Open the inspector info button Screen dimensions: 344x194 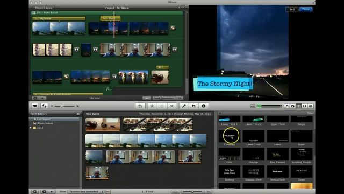pos(204,106)
